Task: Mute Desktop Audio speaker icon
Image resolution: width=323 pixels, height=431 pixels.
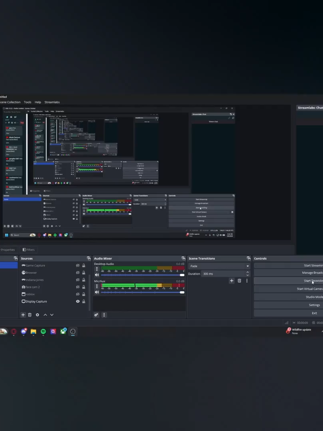Action: (x=97, y=275)
